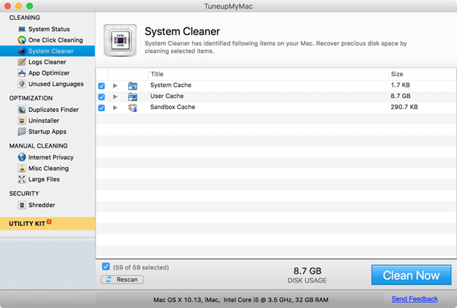Screen dimensions: 457x308
Task: Click the Internet Privacy globe icon
Action: tap(22, 157)
